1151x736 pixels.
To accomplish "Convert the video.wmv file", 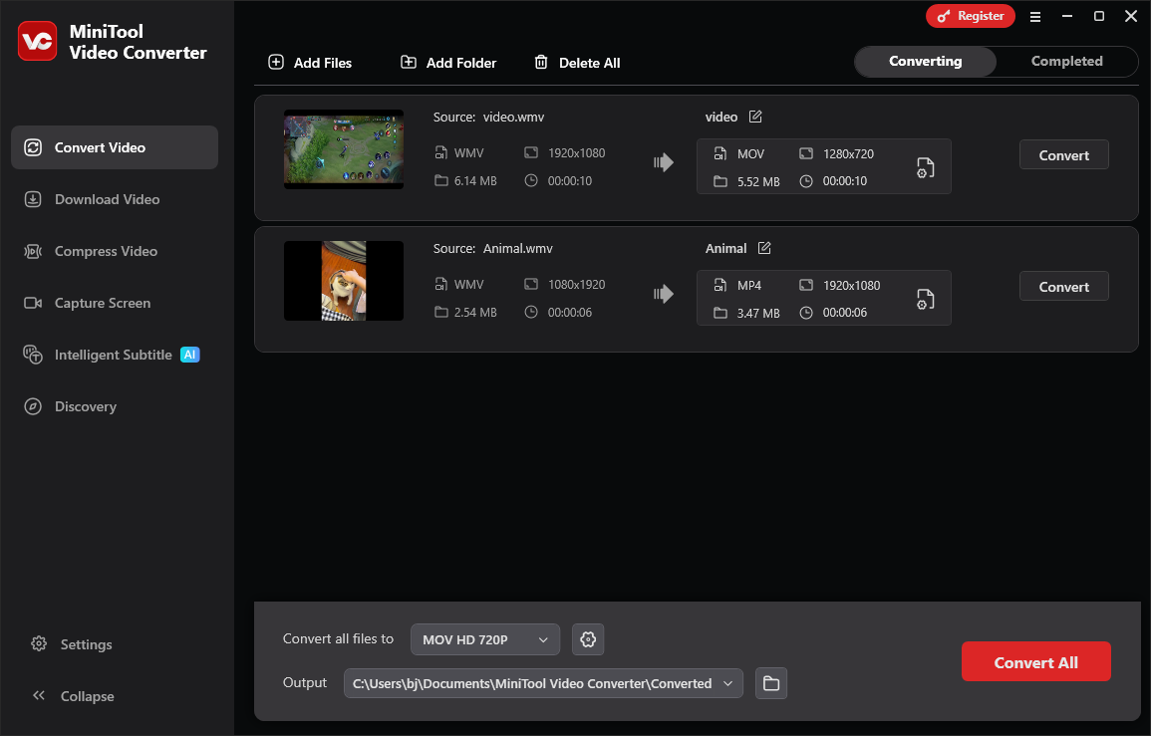I will 1063,154.
